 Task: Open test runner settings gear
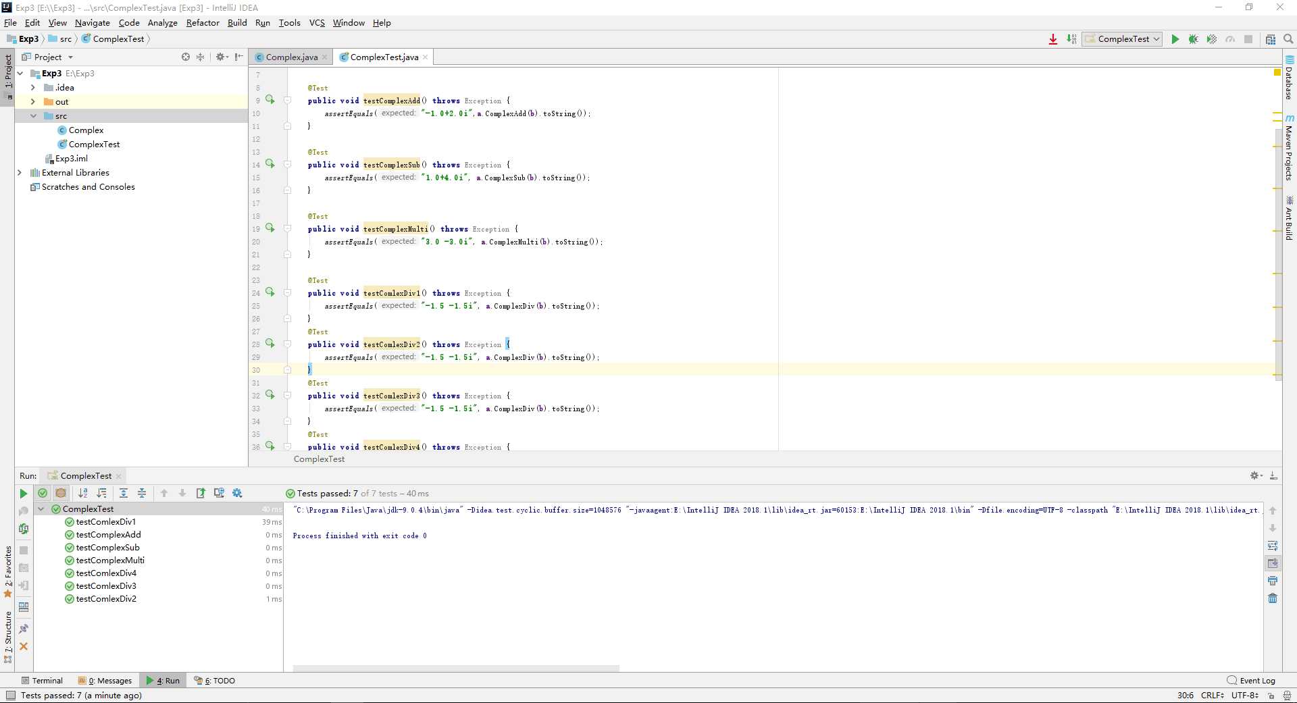point(237,494)
